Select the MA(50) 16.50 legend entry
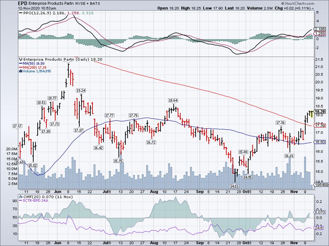 tap(32, 63)
